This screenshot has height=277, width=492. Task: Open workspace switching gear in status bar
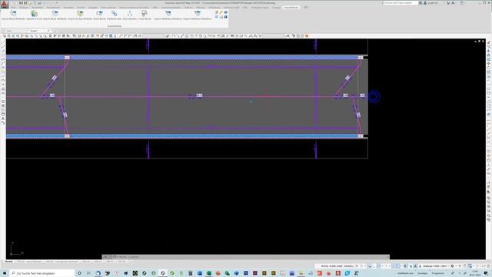tap(452, 266)
